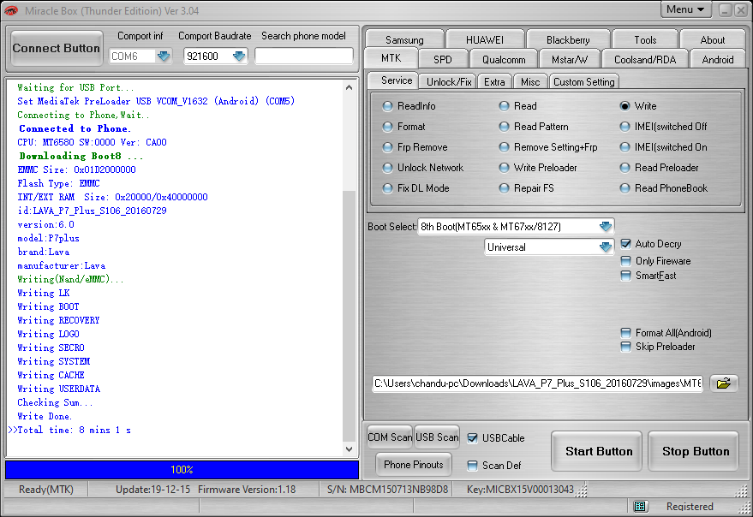Select the ReadInfo radio option
The width and height of the screenshot is (753, 517).
387,106
